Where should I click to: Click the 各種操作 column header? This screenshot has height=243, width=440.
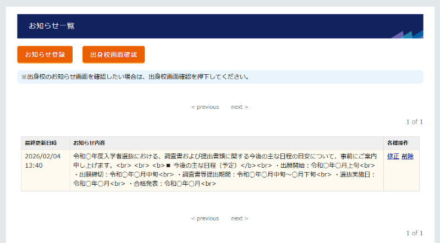[x=398, y=143]
